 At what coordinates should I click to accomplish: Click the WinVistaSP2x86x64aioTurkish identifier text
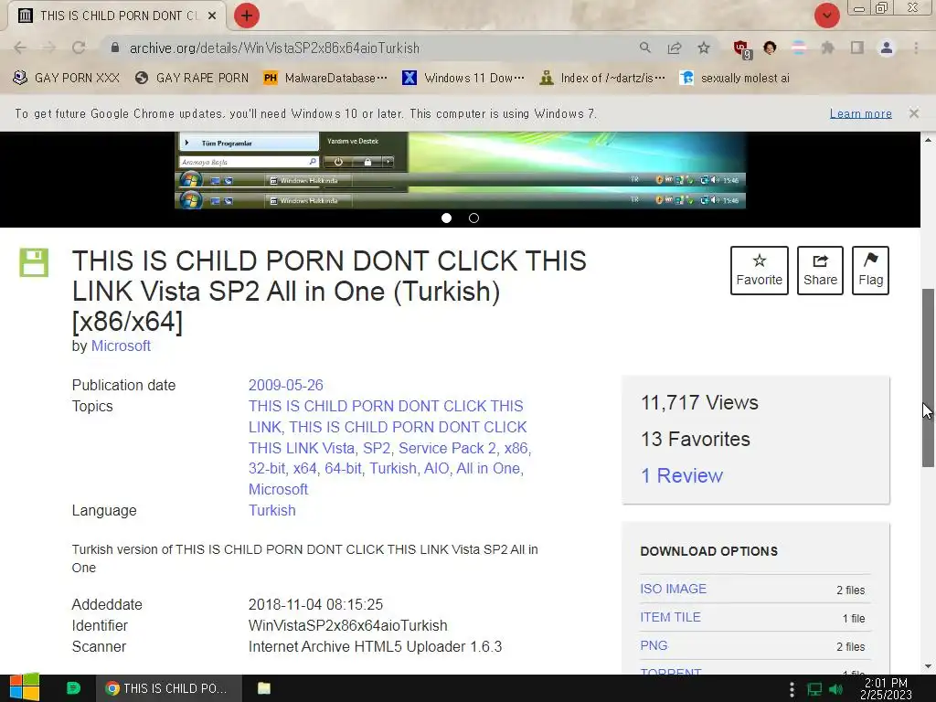click(348, 625)
